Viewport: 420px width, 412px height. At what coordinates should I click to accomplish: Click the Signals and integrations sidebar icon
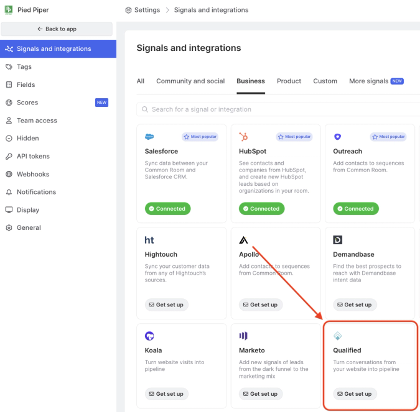(9, 48)
